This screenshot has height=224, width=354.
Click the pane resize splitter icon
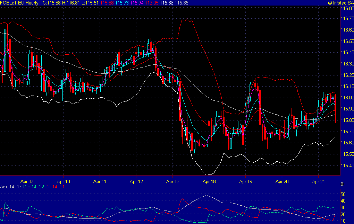tap(342, 184)
